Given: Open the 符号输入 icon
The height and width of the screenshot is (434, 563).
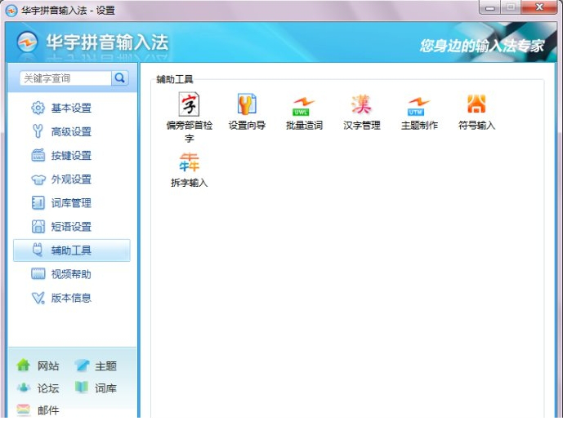Looking at the screenshot, I should [x=476, y=104].
